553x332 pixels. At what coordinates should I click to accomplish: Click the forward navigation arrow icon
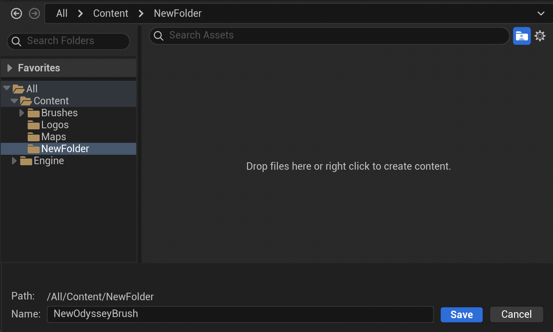coord(34,14)
